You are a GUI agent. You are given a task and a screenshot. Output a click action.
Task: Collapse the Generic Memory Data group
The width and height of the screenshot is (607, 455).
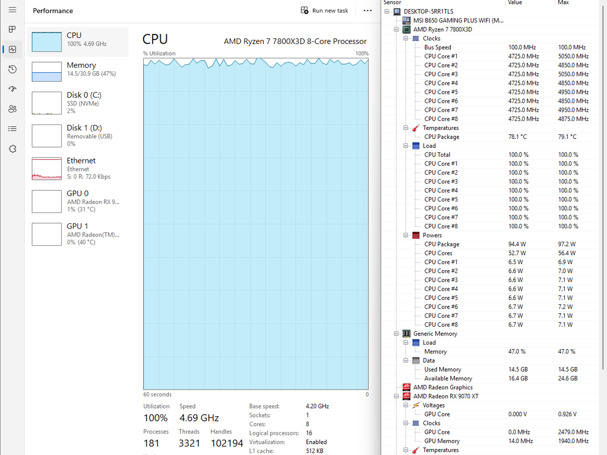[x=406, y=360]
